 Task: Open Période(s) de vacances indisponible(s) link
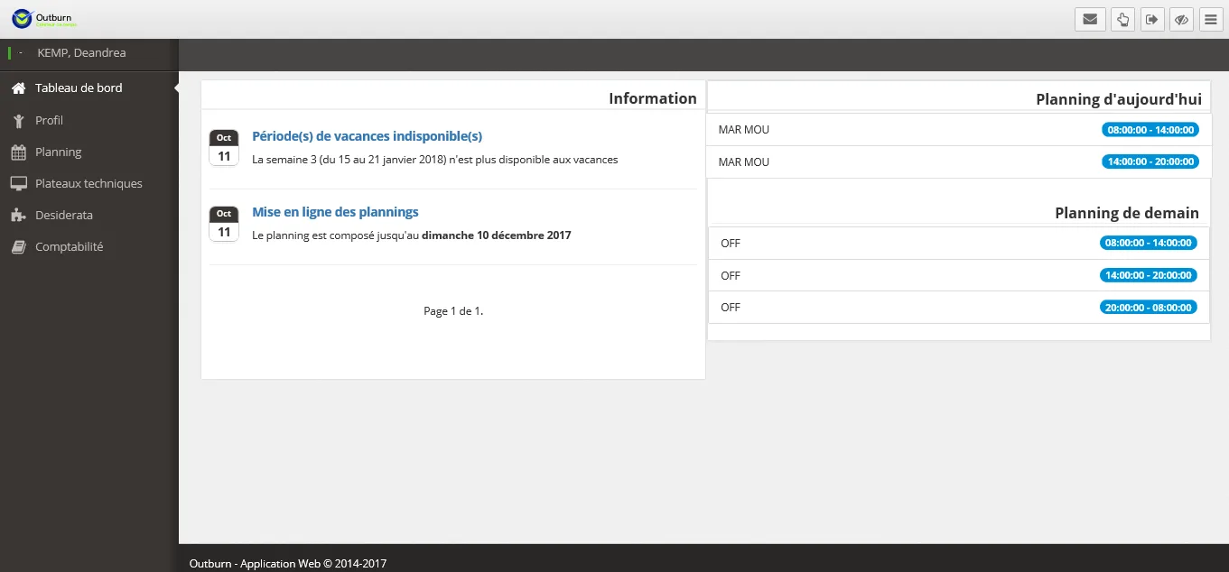pos(367,136)
